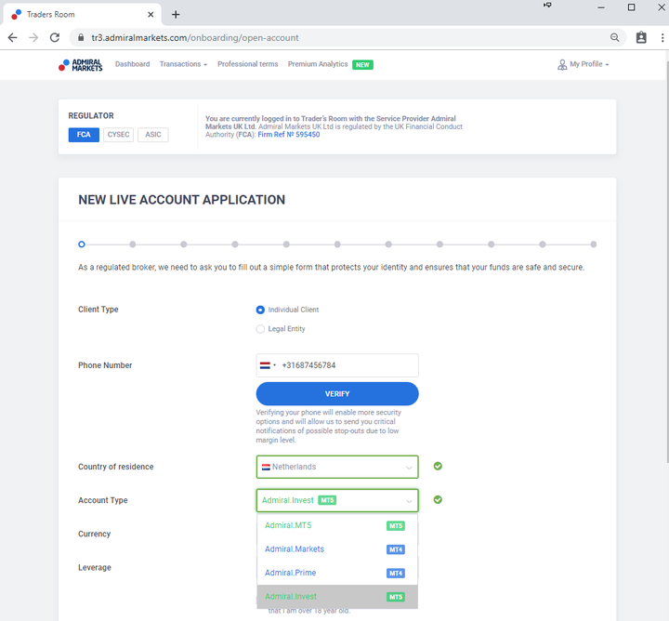Open Professional terms page
Screen dimensions: 669x621
pos(247,64)
